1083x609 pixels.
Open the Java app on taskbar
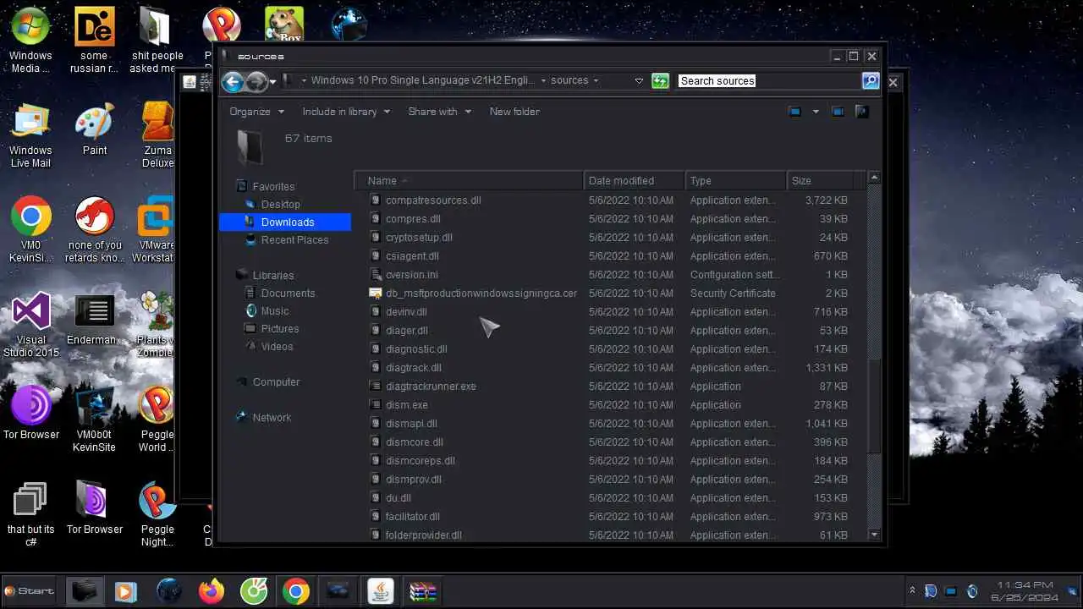coord(381,590)
